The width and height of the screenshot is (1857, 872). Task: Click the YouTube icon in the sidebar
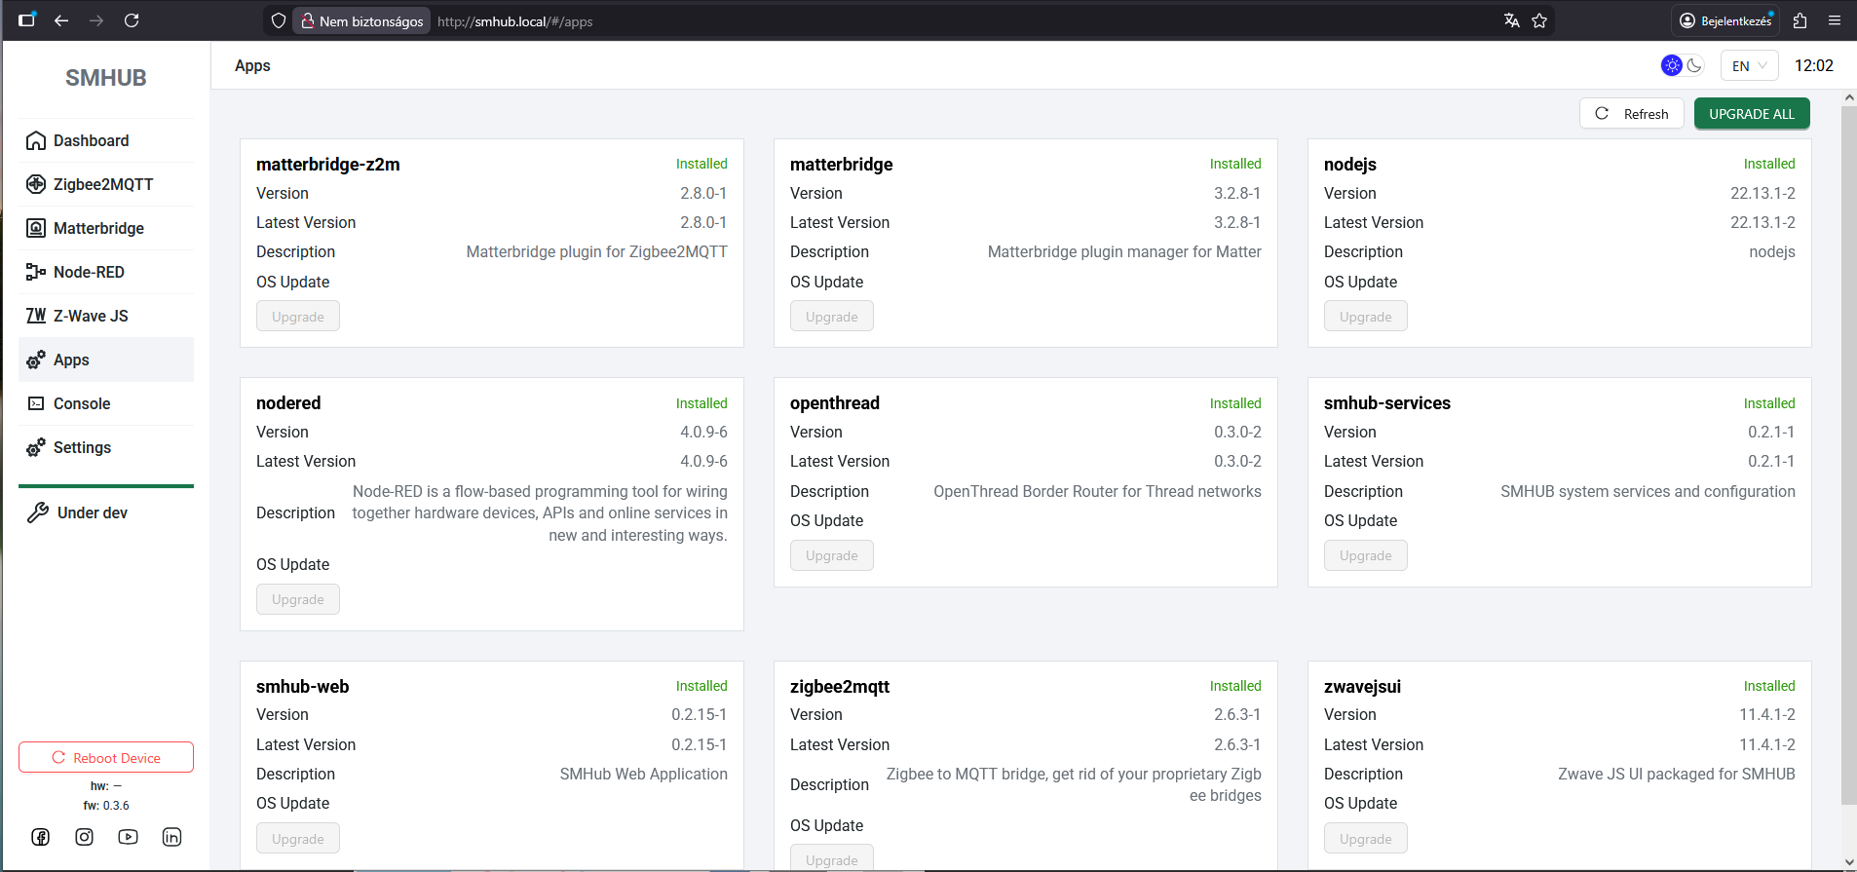click(128, 837)
